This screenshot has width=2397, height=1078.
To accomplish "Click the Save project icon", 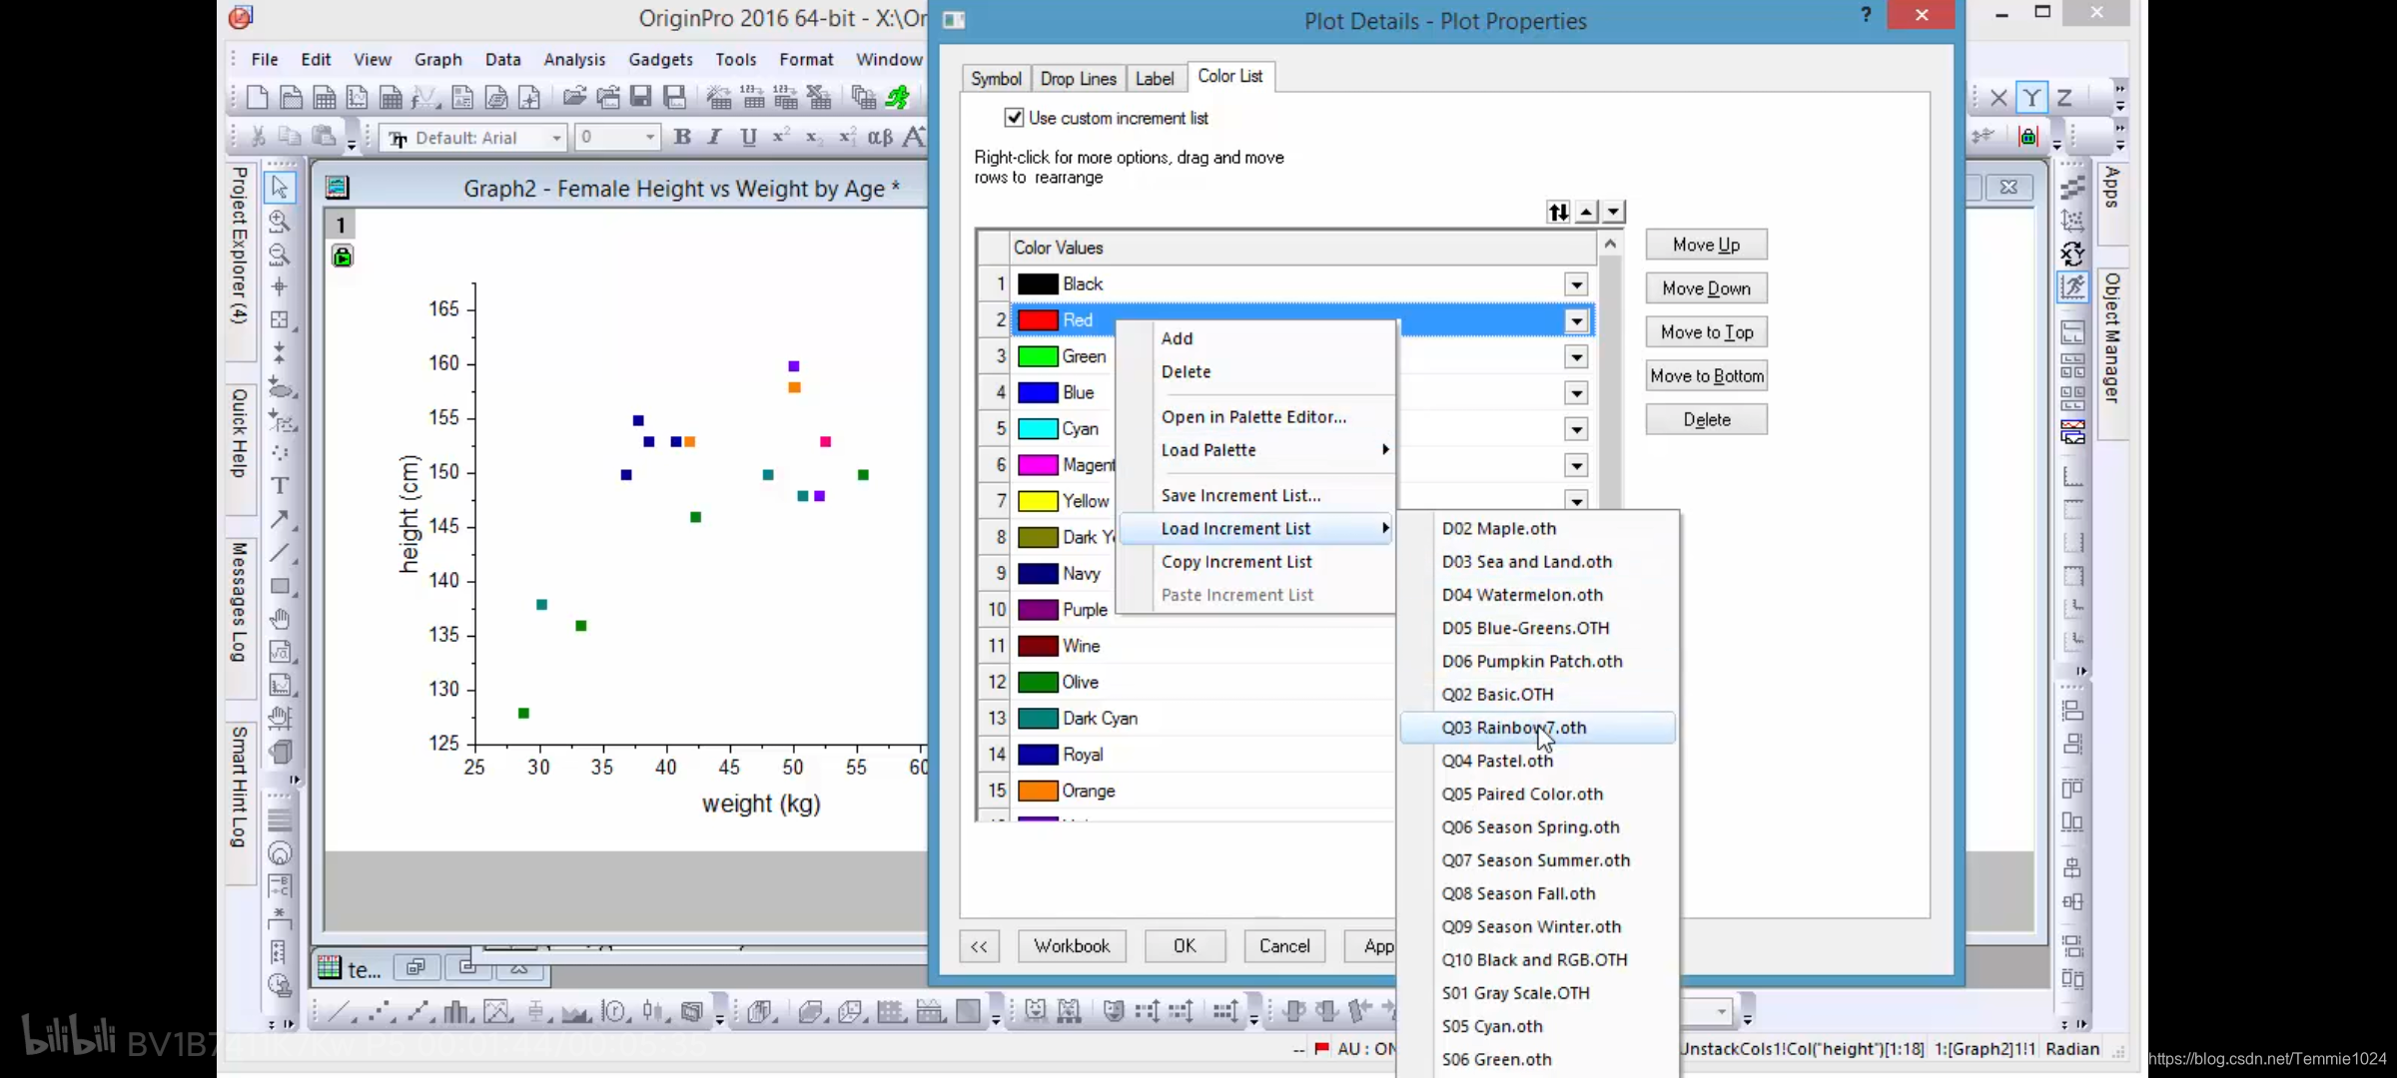I will tap(641, 97).
